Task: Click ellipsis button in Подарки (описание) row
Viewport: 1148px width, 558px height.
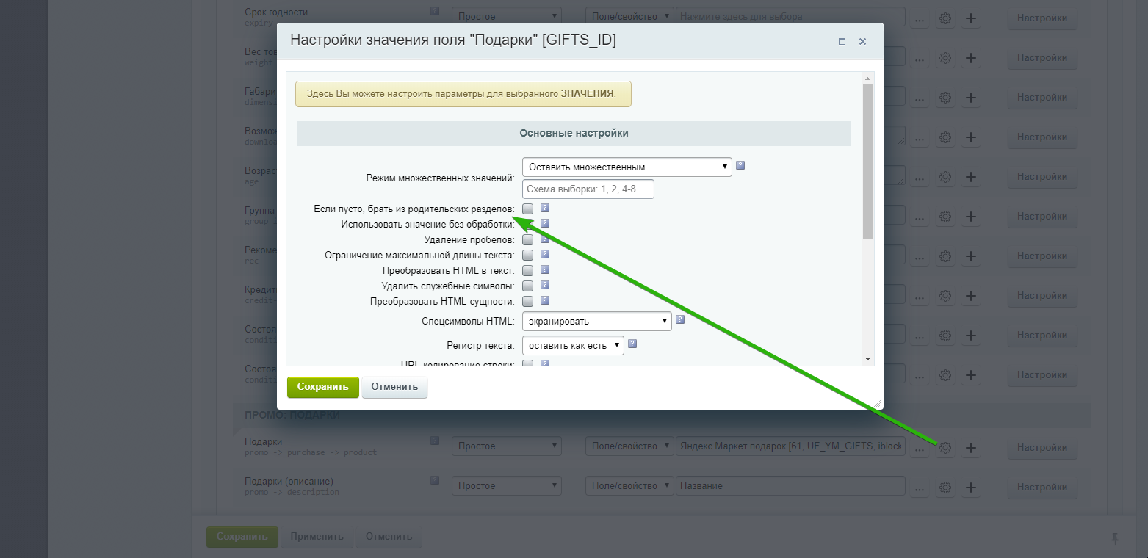Action: coord(920,487)
